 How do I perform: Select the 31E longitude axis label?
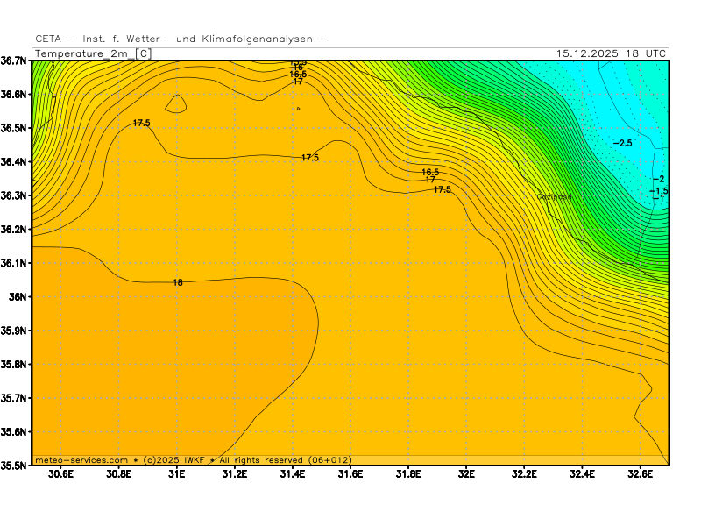pyautogui.click(x=177, y=474)
